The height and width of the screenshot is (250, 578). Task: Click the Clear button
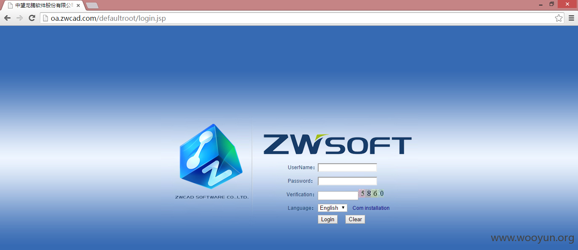(x=355, y=219)
